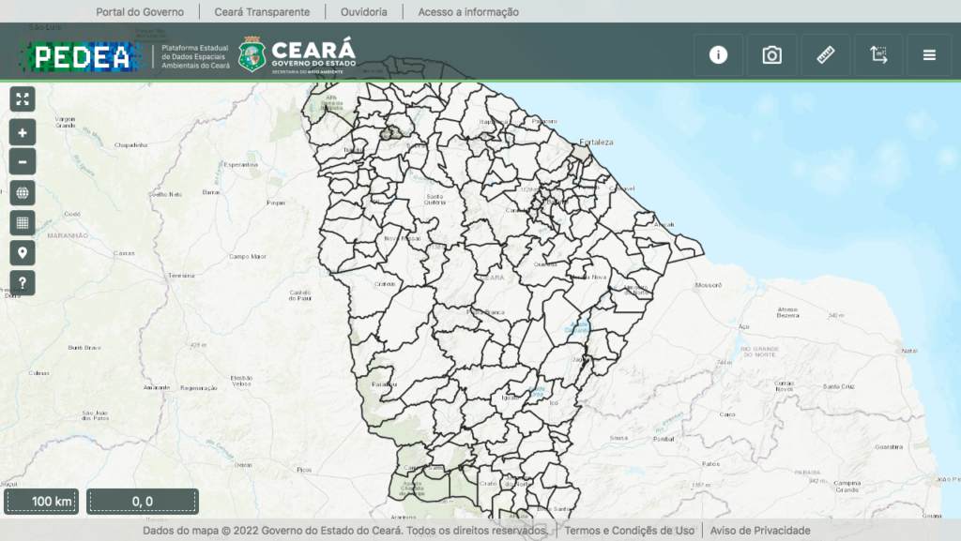Viewport: 961px width, 541px height.
Task: Zoom out with the minus button
Action: (23, 161)
